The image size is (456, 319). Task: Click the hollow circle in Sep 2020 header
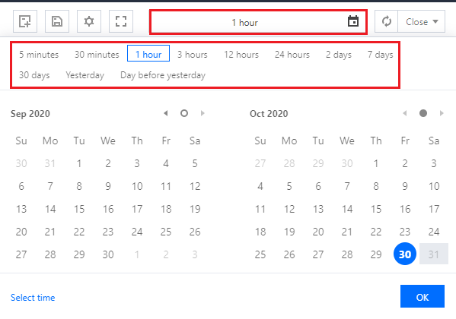pyautogui.click(x=184, y=113)
